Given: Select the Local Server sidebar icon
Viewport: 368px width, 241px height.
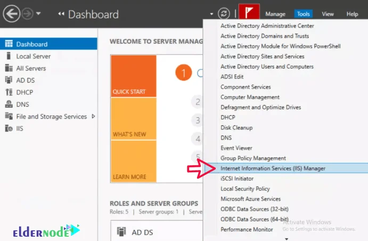Looking at the screenshot, I should point(8,57).
